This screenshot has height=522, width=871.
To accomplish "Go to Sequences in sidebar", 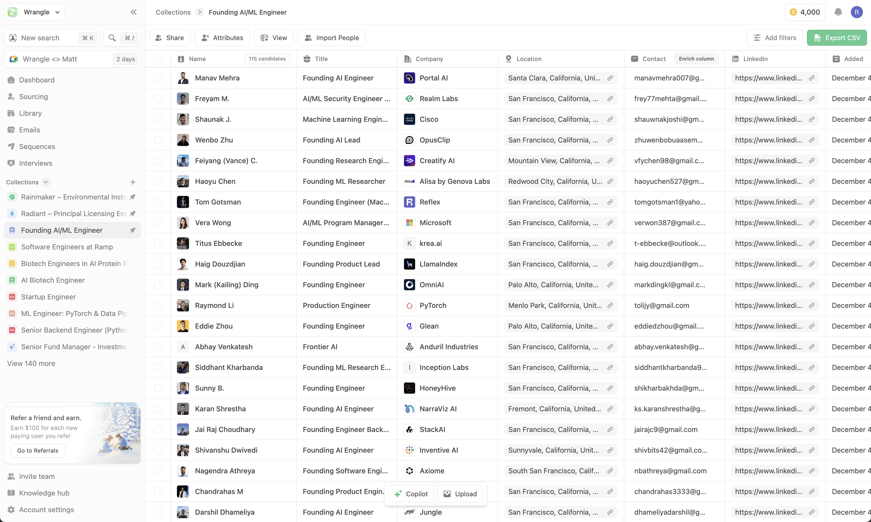I will [x=37, y=147].
